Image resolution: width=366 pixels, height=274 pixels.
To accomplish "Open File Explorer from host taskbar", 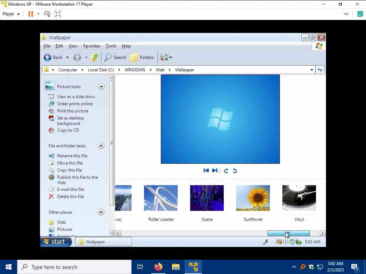I will [x=176, y=267].
